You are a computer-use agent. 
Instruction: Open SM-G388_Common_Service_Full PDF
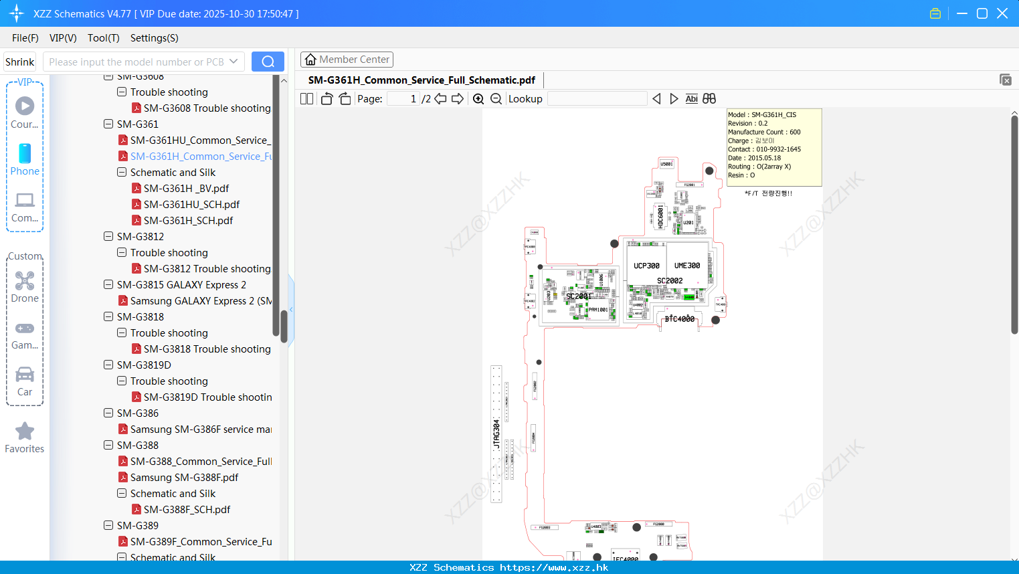pos(195,461)
